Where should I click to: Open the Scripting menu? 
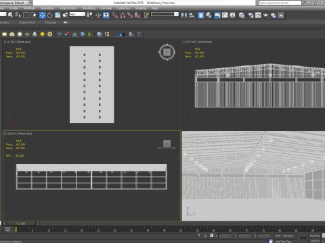click(x=141, y=8)
